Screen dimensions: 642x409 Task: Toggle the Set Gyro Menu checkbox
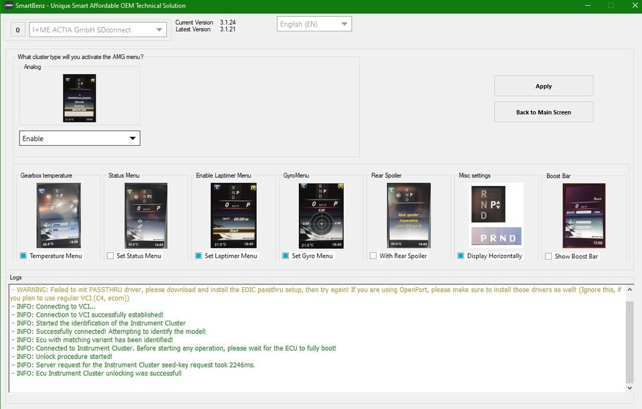coord(286,256)
